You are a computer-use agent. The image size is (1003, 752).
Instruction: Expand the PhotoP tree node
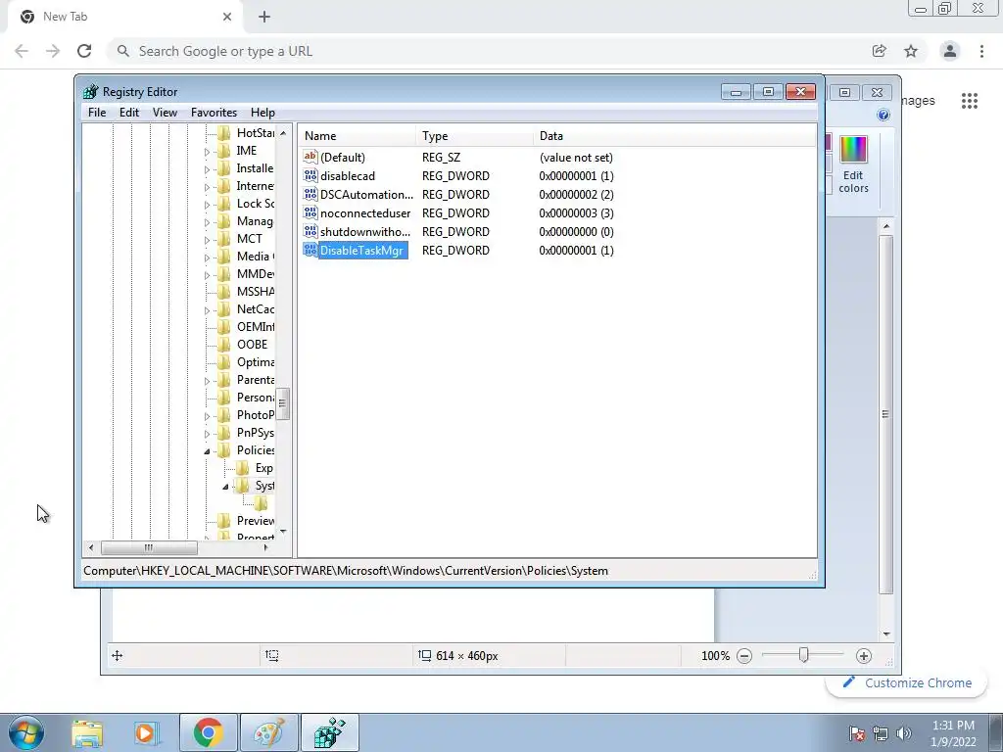click(207, 416)
